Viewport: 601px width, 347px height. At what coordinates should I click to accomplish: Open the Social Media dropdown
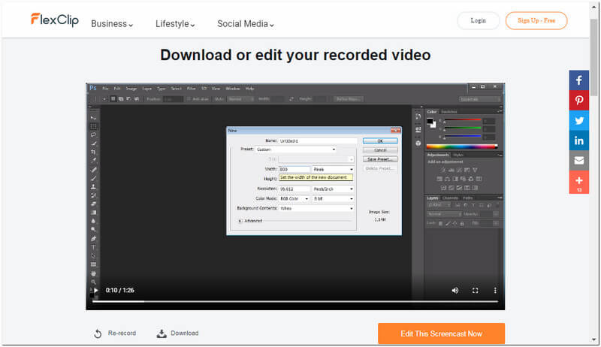(x=246, y=24)
